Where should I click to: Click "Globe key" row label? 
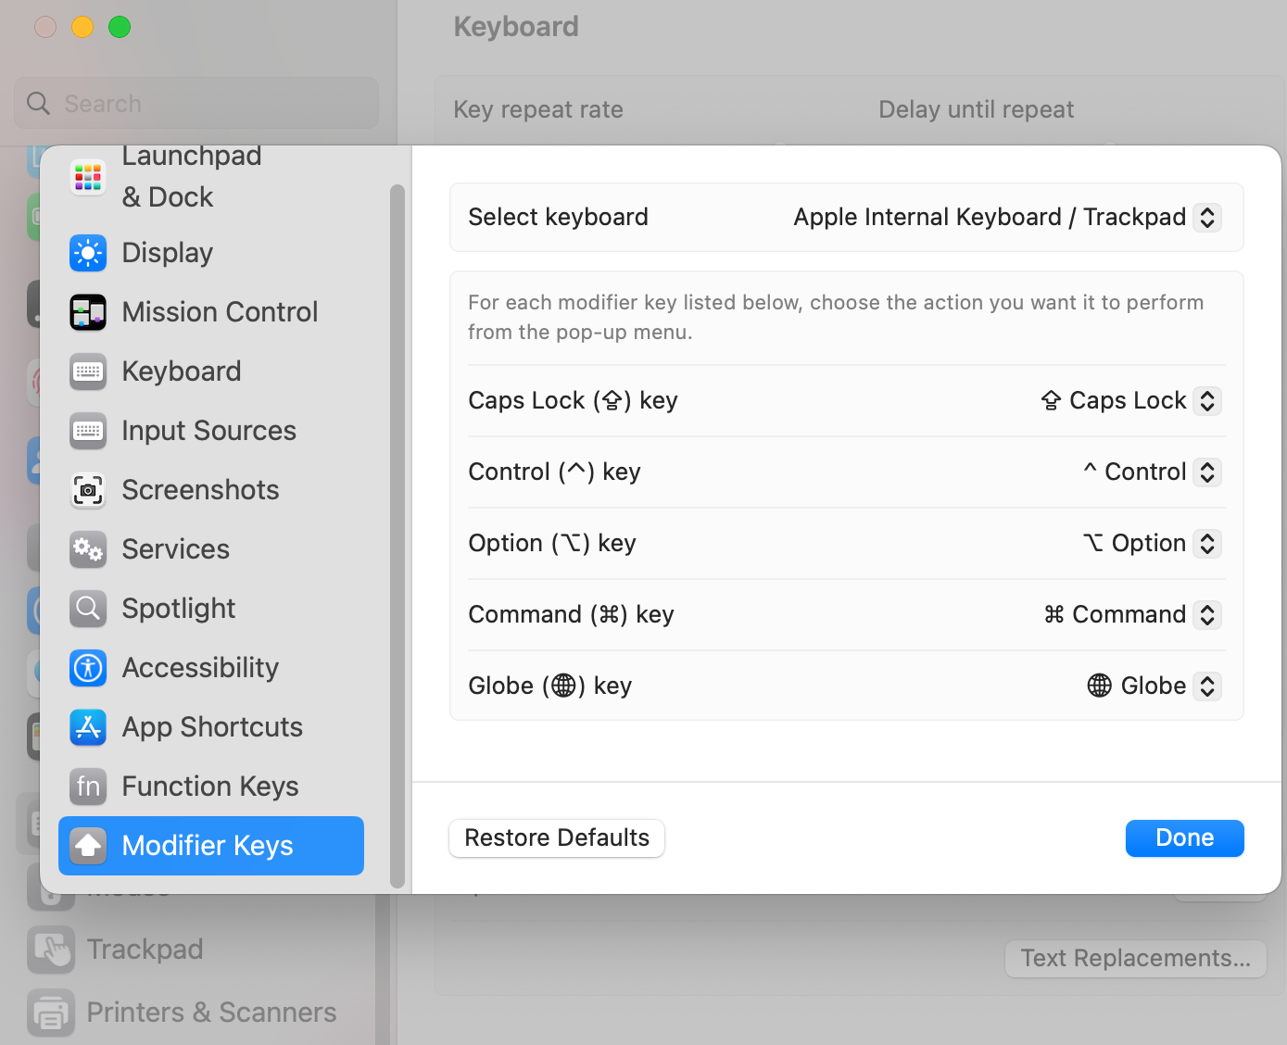coord(549,686)
